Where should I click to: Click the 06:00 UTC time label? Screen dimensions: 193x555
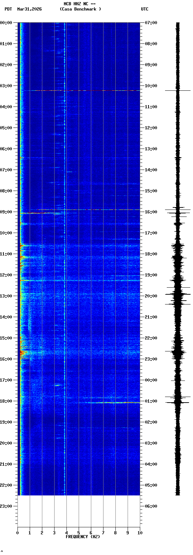pyautogui.click(x=151, y=506)
